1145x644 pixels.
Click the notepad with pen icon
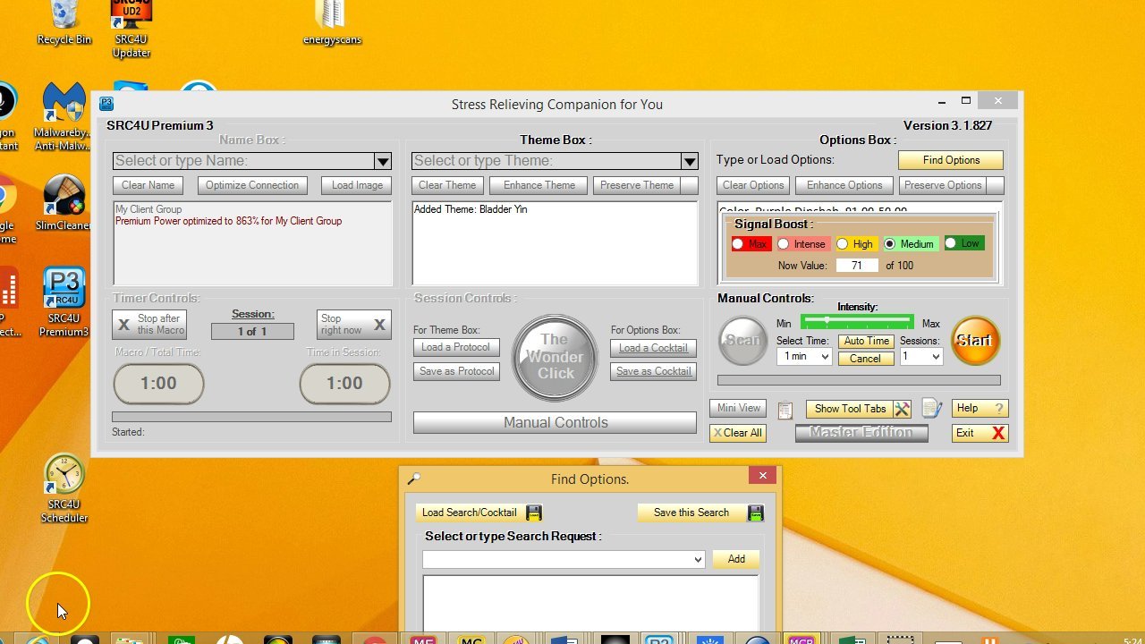click(x=931, y=409)
